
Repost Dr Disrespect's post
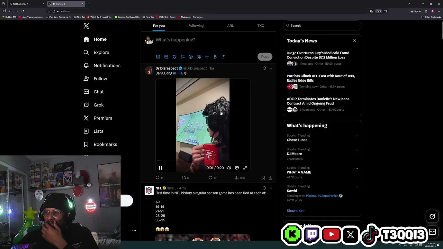[186, 178]
